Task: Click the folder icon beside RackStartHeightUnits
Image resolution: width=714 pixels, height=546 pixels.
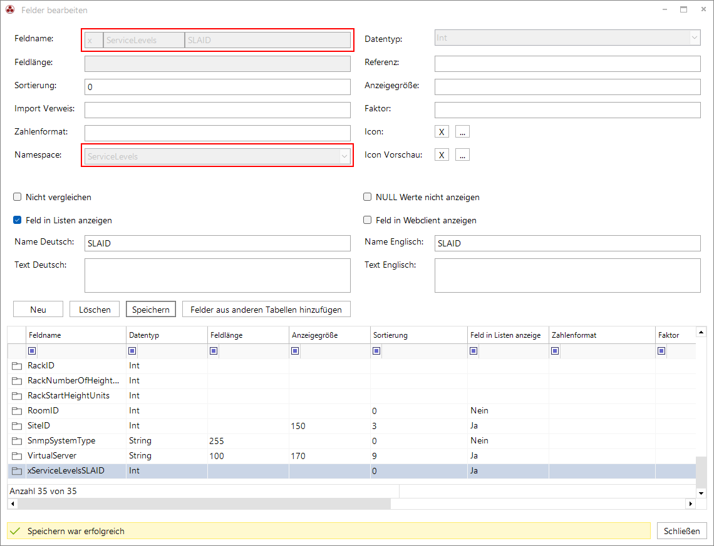Action: [17, 395]
